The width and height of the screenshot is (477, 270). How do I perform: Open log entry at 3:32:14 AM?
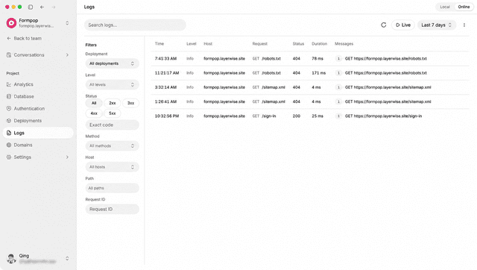click(x=310, y=87)
